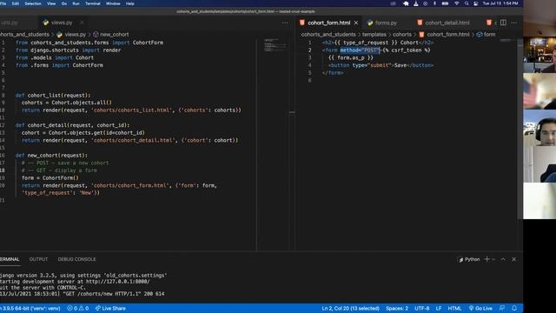The width and height of the screenshot is (556, 313).
Task: Close the cohort_form.html tab
Action: click(x=356, y=23)
